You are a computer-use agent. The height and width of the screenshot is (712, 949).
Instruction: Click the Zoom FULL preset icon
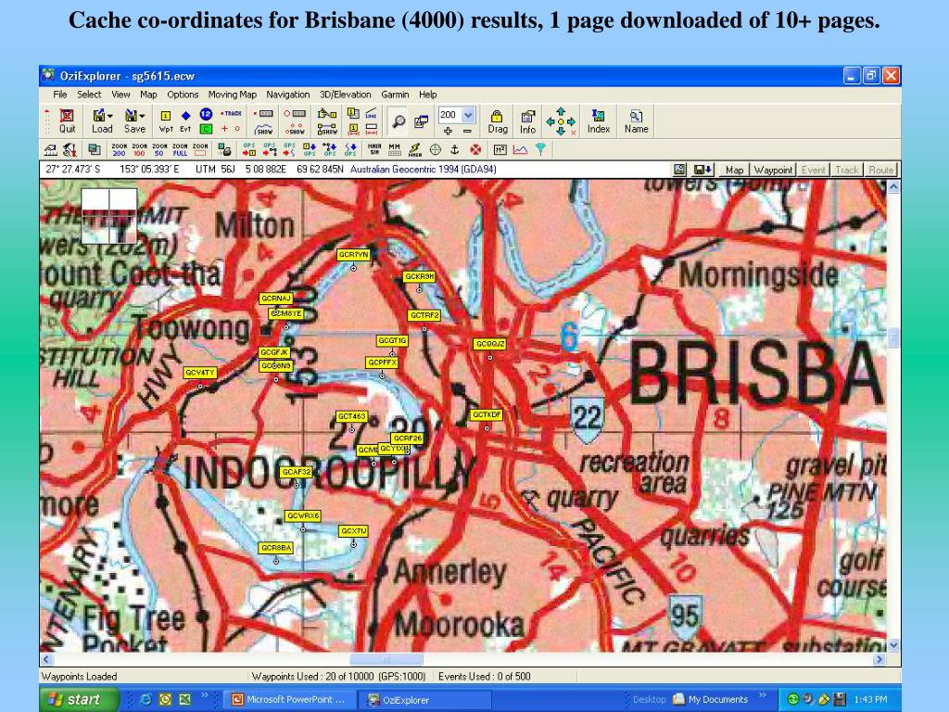(x=180, y=149)
